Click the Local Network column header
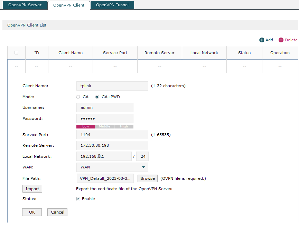The image size is (299, 227). (x=204, y=53)
